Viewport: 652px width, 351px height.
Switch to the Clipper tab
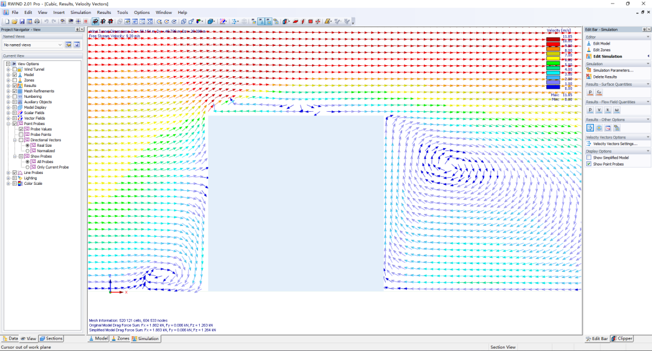622,338
